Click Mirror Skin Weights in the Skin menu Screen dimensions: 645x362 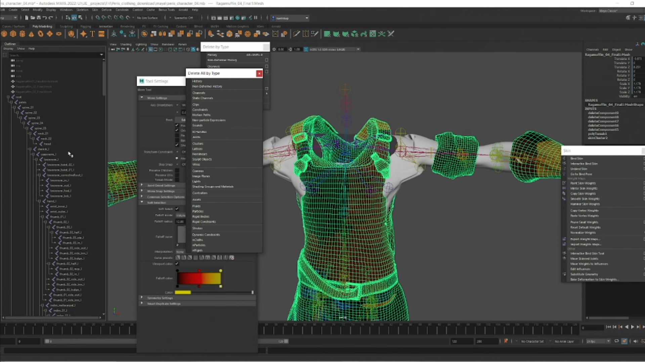point(584,188)
